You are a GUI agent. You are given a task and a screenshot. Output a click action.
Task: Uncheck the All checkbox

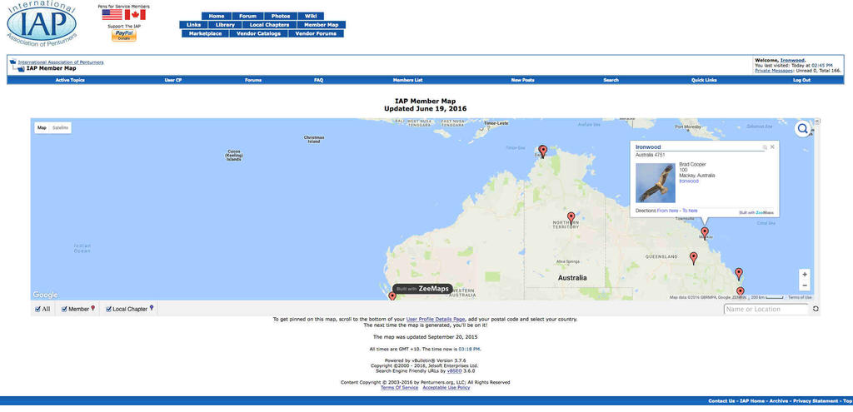37,309
